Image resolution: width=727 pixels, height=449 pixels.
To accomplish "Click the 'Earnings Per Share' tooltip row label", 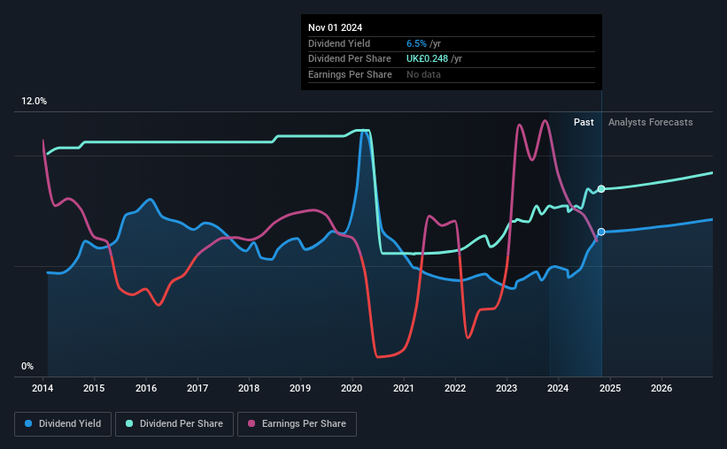I will (x=350, y=74).
